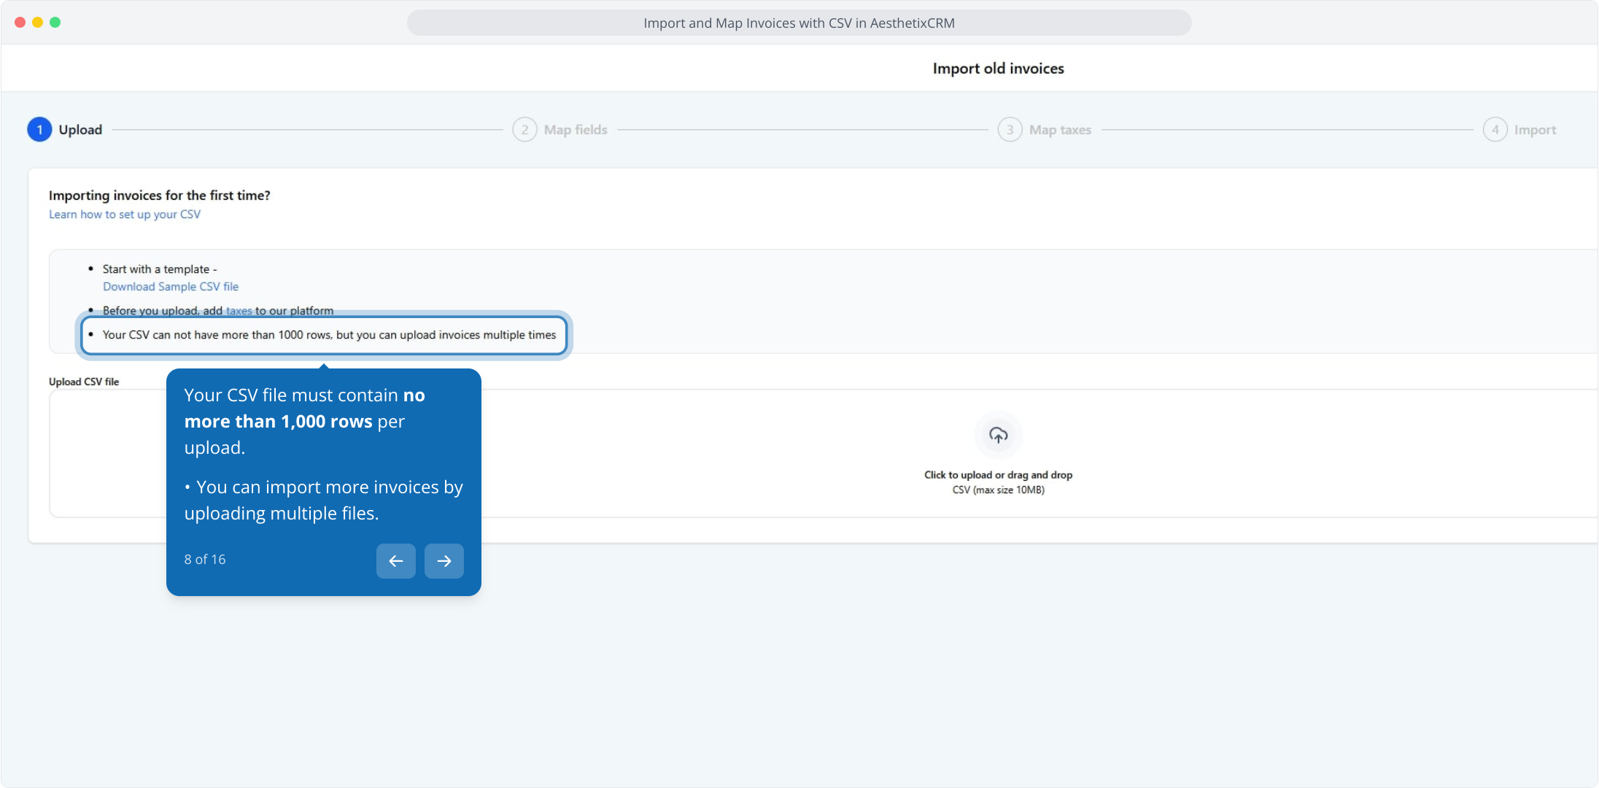Click the '8 of 16' step counter

pyautogui.click(x=205, y=560)
